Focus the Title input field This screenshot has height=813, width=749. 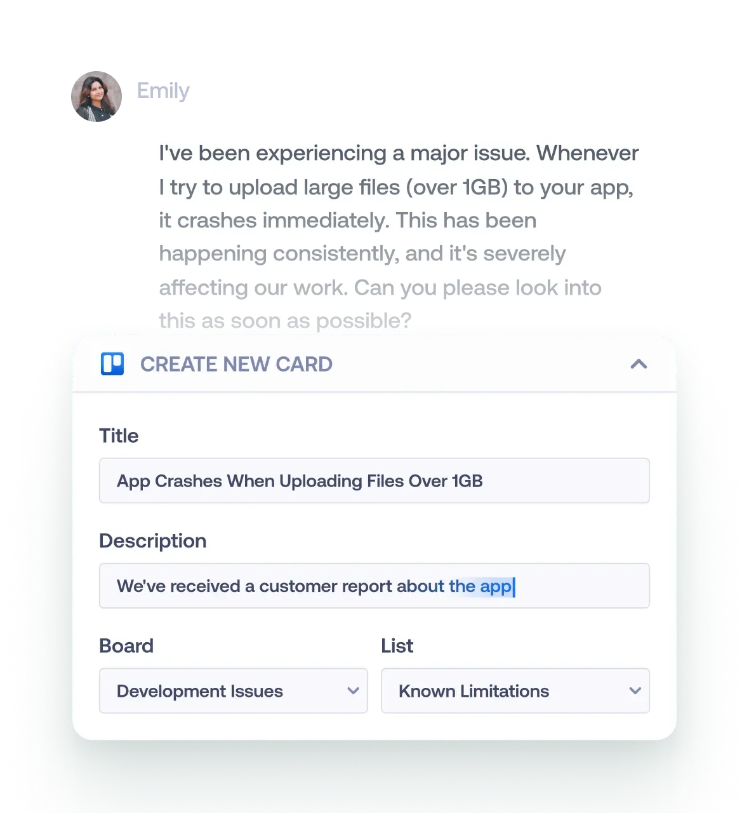tap(374, 481)
